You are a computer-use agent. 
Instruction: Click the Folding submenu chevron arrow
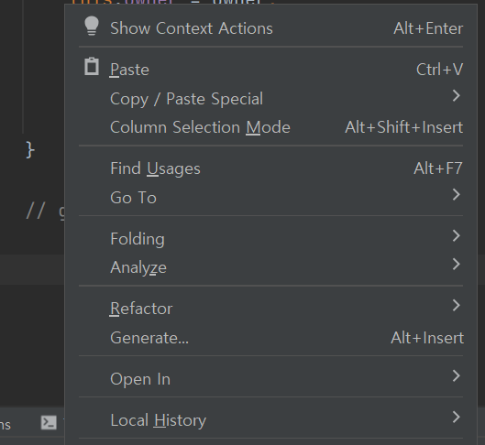pos(457,236)
